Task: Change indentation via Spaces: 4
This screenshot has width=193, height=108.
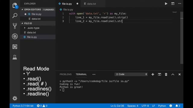Action: (133, 106)
